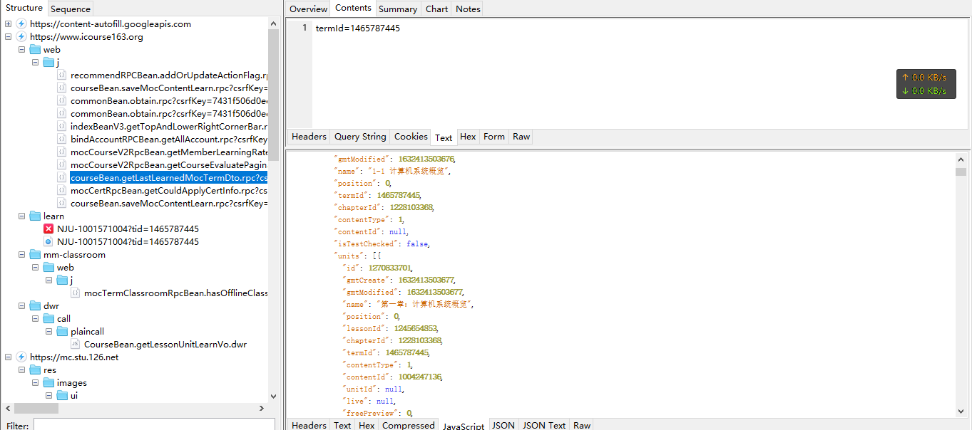
Task: Click the "isTestChecked": false line
Action: pos(382,244)
